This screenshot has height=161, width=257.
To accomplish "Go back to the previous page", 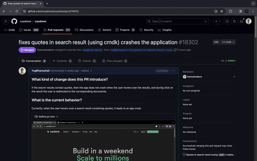I will point(4,11).
